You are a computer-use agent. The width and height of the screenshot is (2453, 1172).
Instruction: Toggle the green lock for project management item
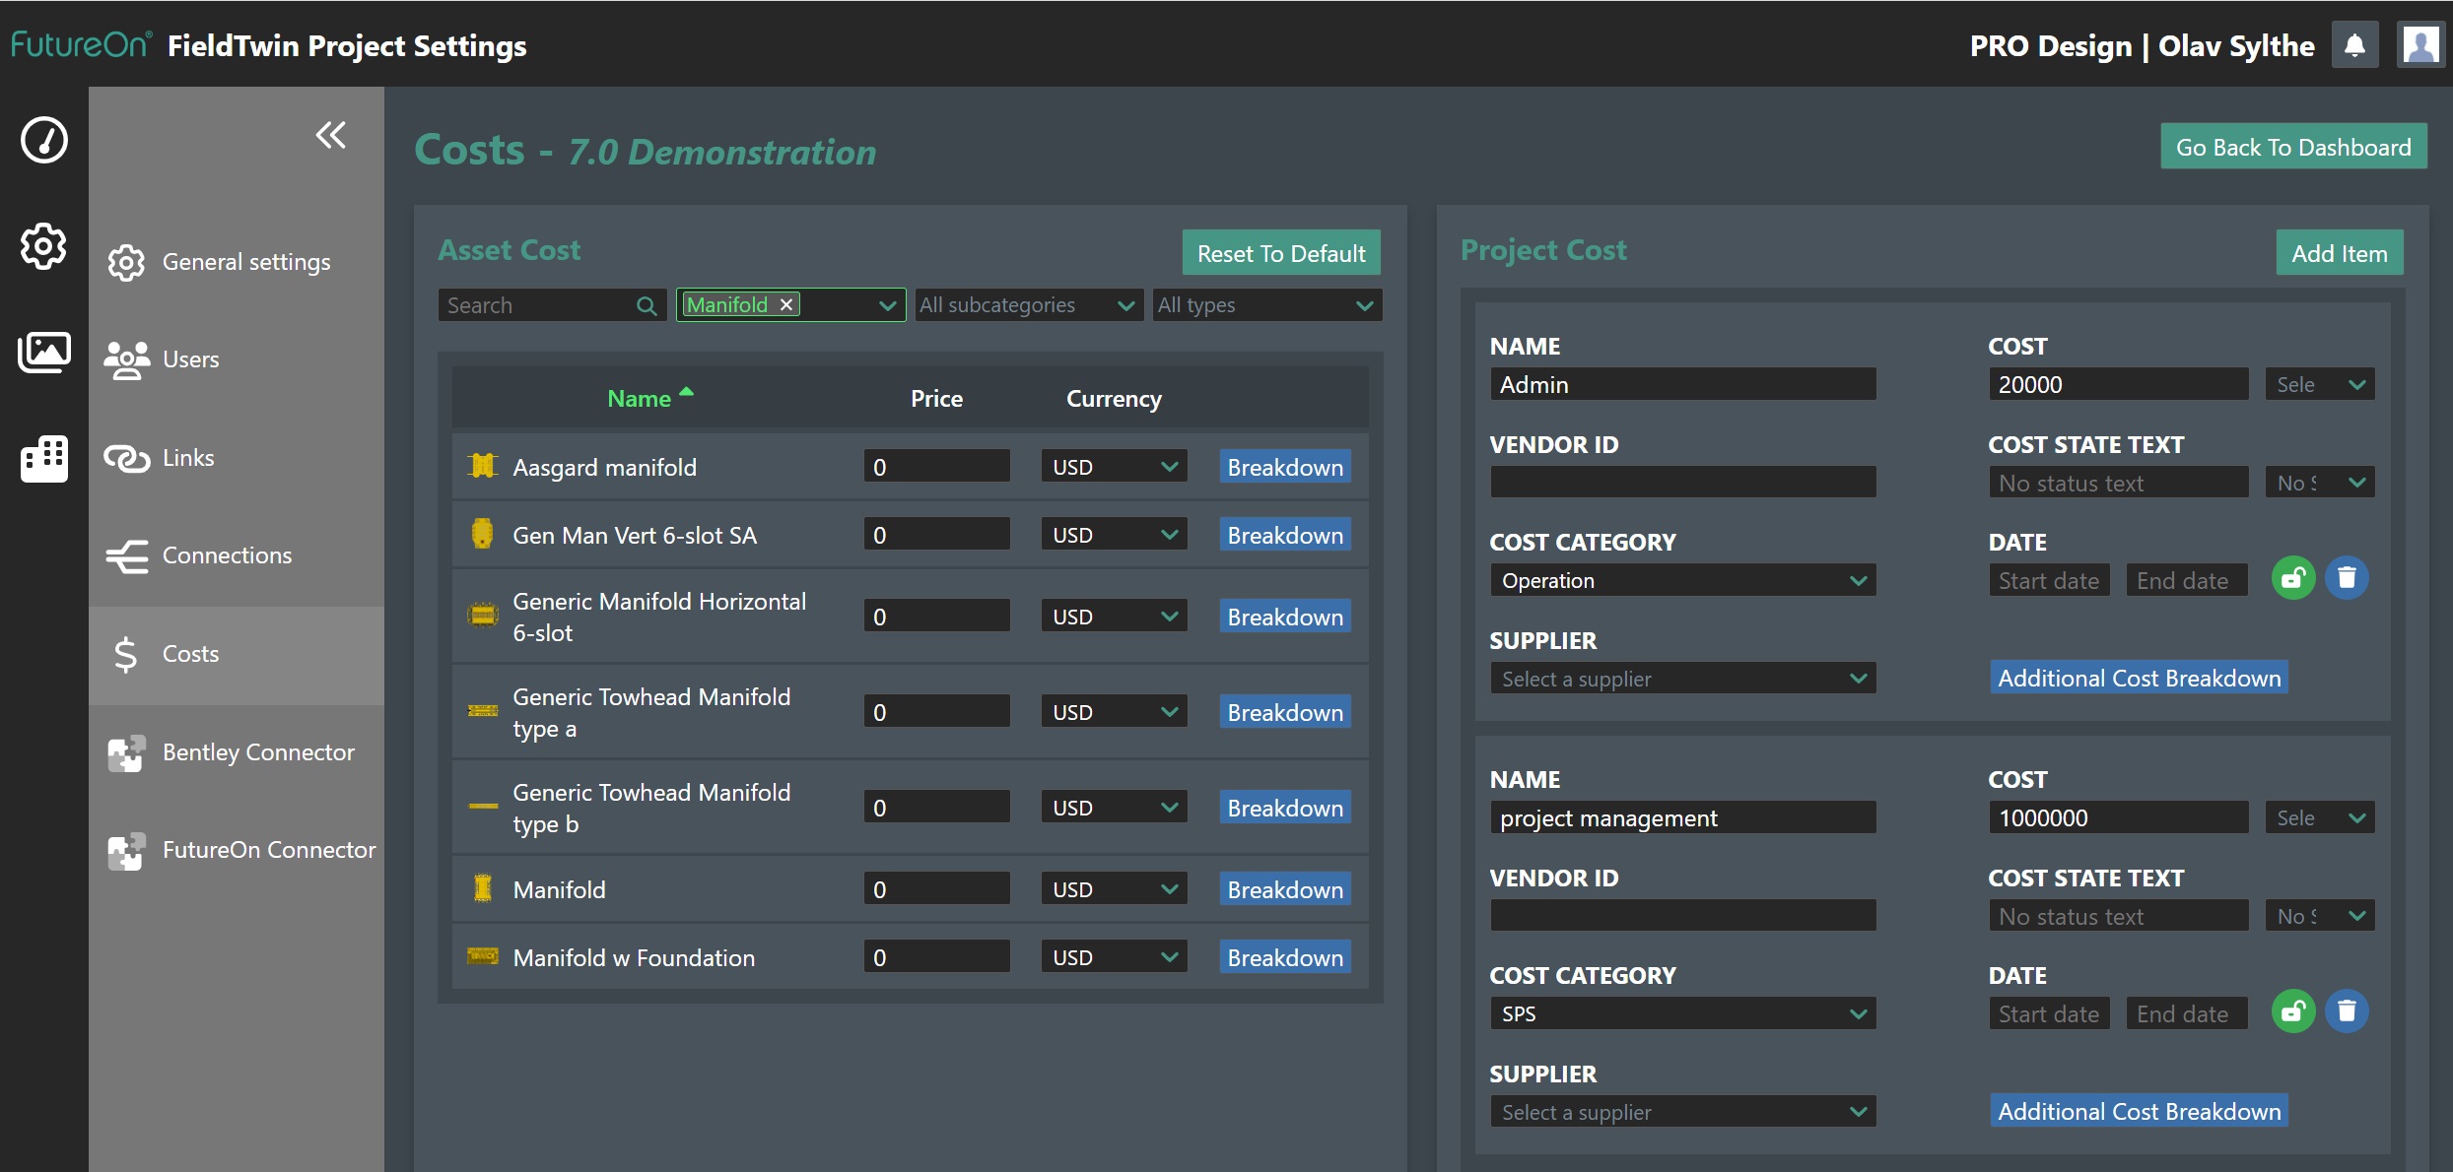(2293, 1011)
